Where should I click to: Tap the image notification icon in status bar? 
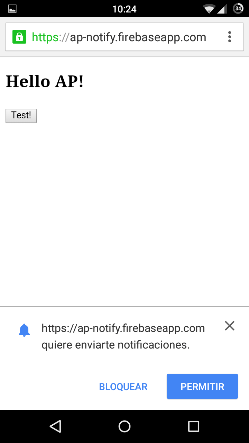(x=12, y=9)
